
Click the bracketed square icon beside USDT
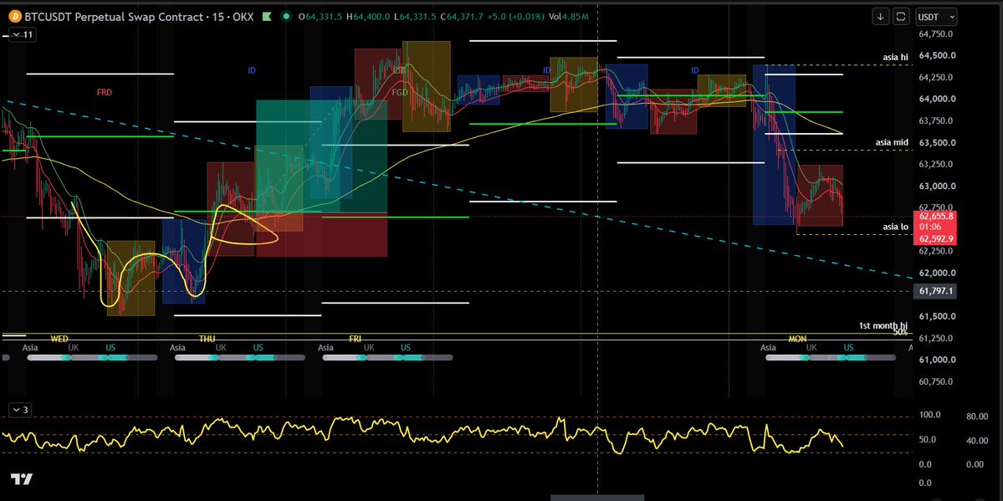tap(901, 17)
